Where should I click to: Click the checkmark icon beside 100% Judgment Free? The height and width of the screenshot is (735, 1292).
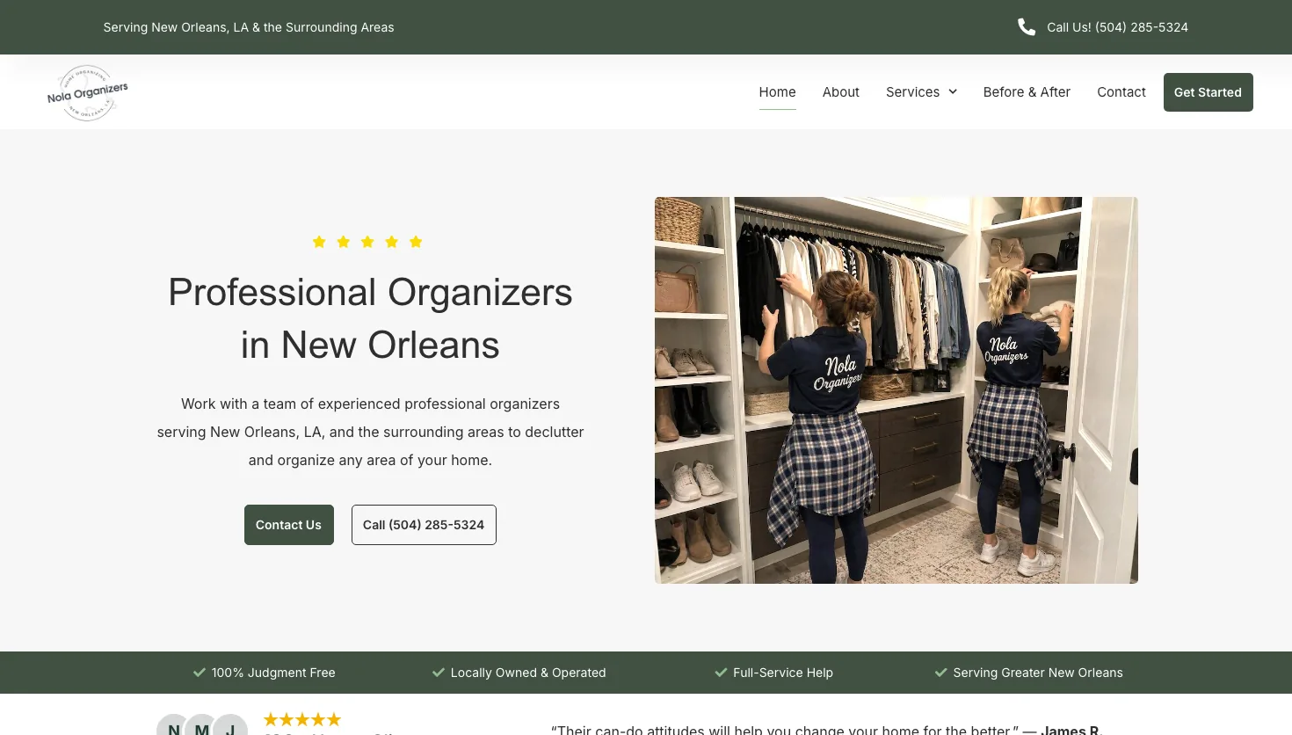pos(200,673)
